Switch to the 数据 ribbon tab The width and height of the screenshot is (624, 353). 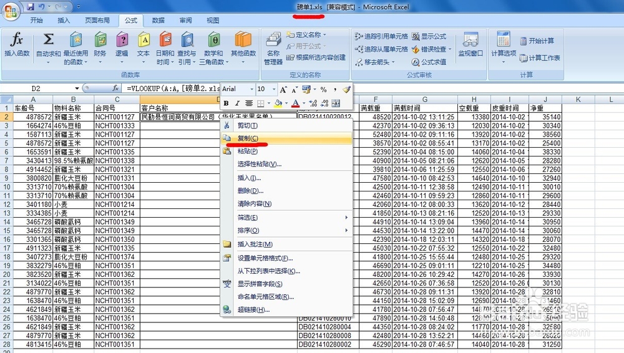[x=158, y=21]
